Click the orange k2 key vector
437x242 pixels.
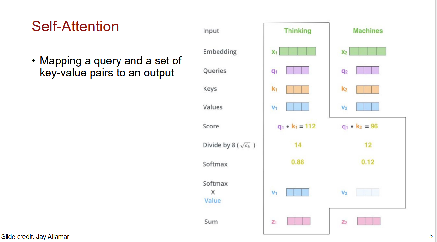(x=368, y=89)
